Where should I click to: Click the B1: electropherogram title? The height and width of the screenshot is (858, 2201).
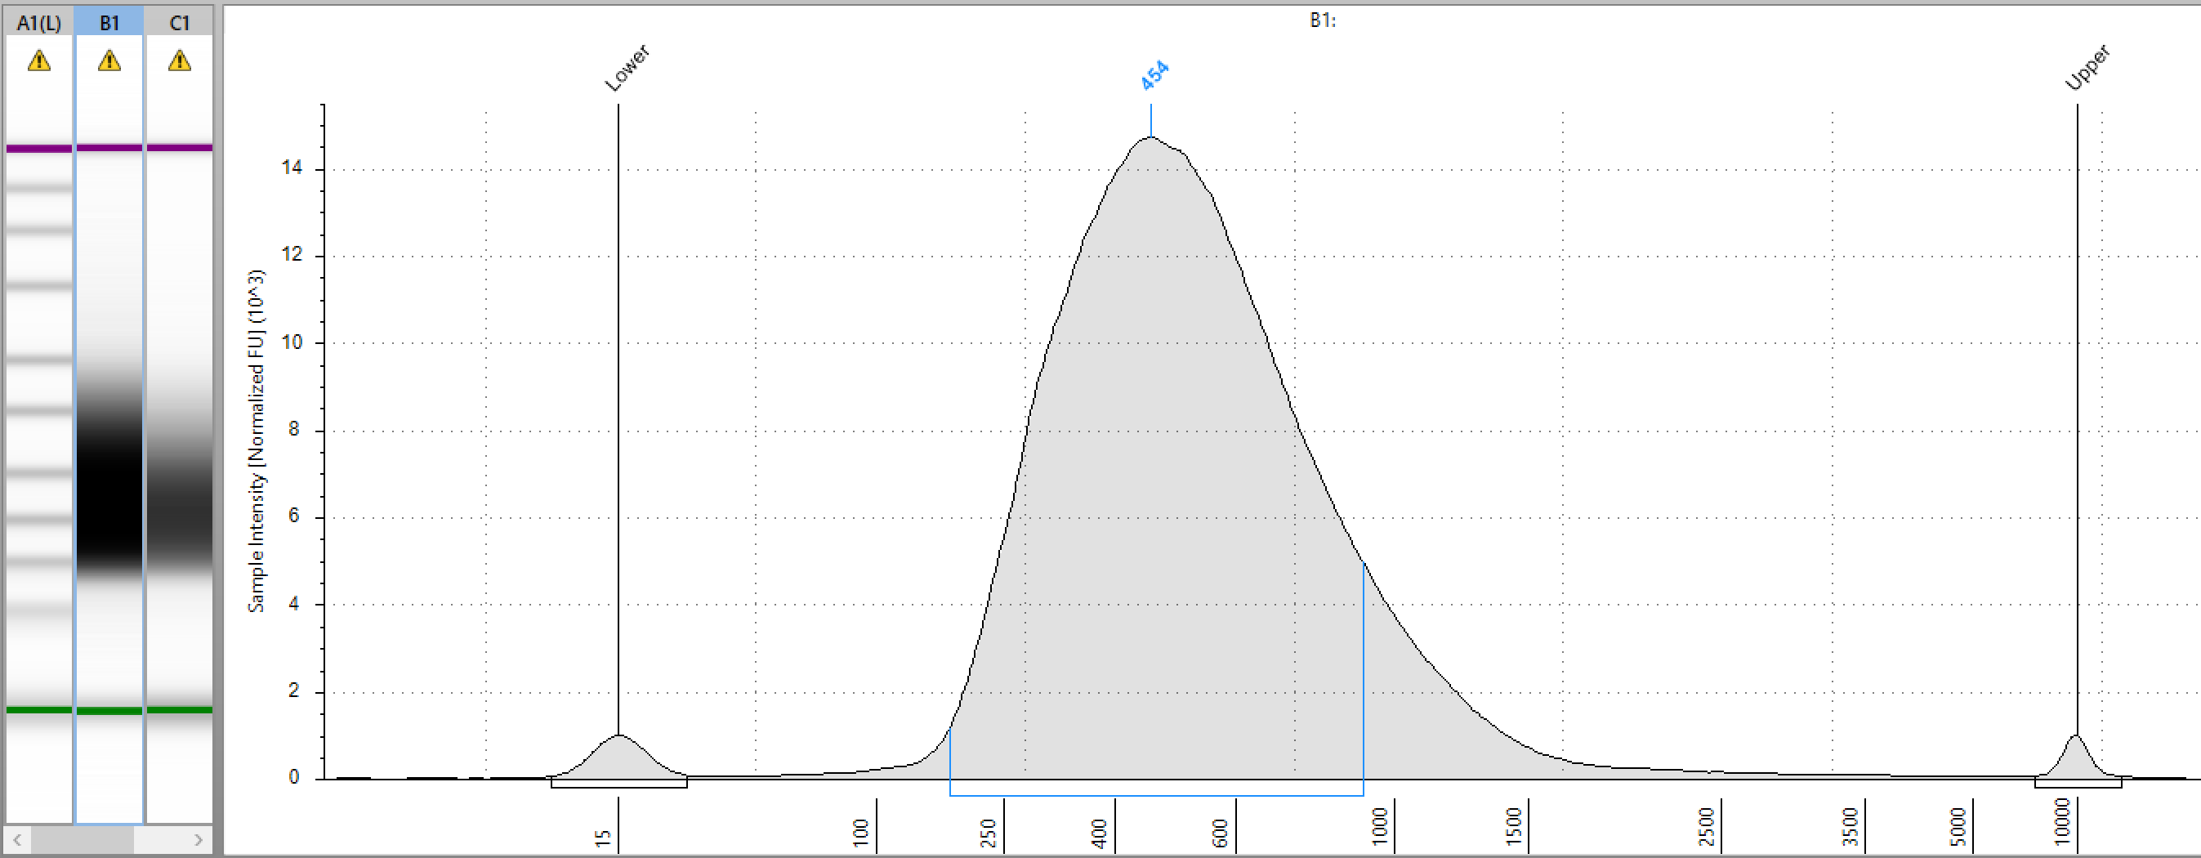[x=1323, y=20]
